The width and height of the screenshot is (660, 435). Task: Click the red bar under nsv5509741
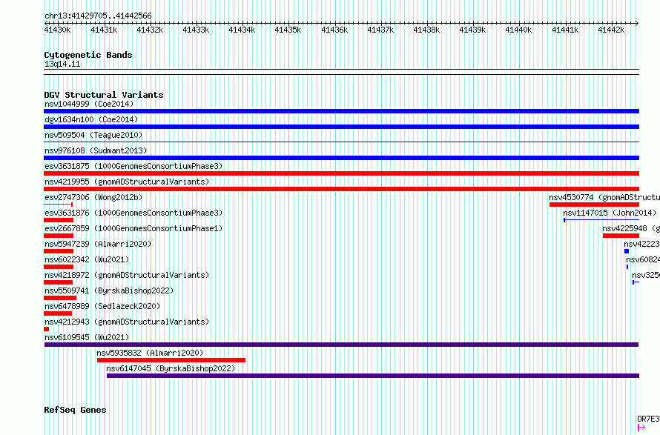(60, 298)
